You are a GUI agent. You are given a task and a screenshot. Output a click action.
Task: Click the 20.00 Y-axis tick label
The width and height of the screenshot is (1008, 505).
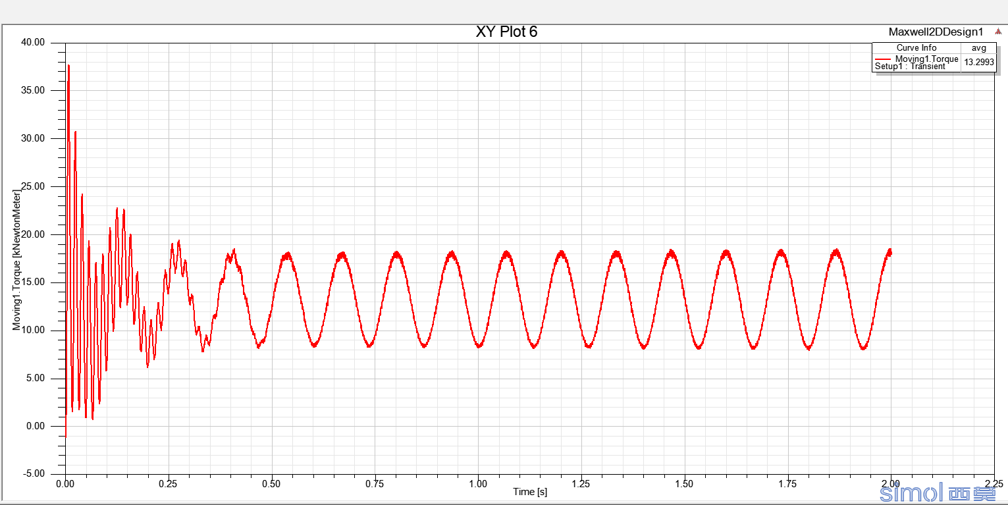click(33, 234)
